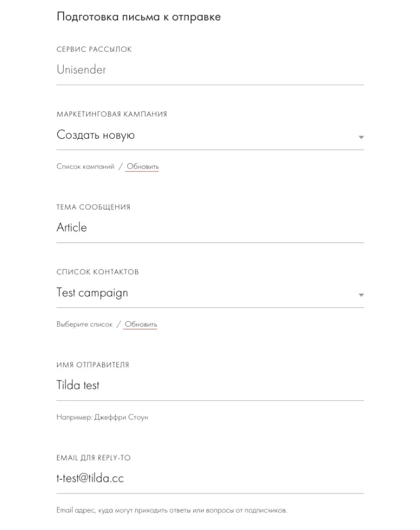Click the reply-to email field "t-test@tilda.cc"

(x=210, y=478)
